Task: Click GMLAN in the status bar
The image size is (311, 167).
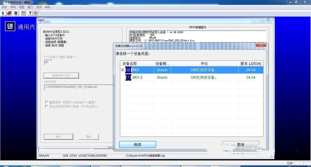Action: 44,156
